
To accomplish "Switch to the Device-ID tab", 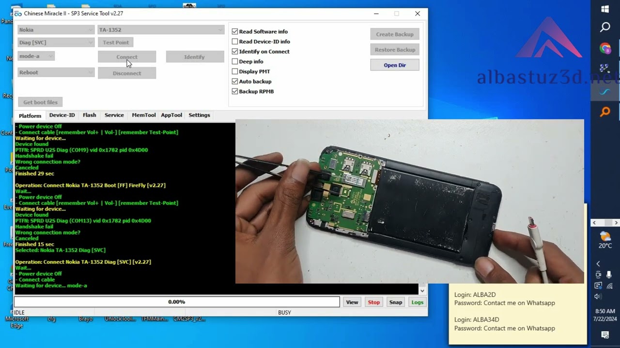I will (x=62, y=115).
